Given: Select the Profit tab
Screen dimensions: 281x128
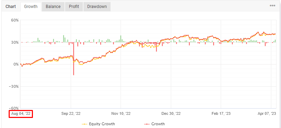Looking at the screenshot, I should coord(74,7).
